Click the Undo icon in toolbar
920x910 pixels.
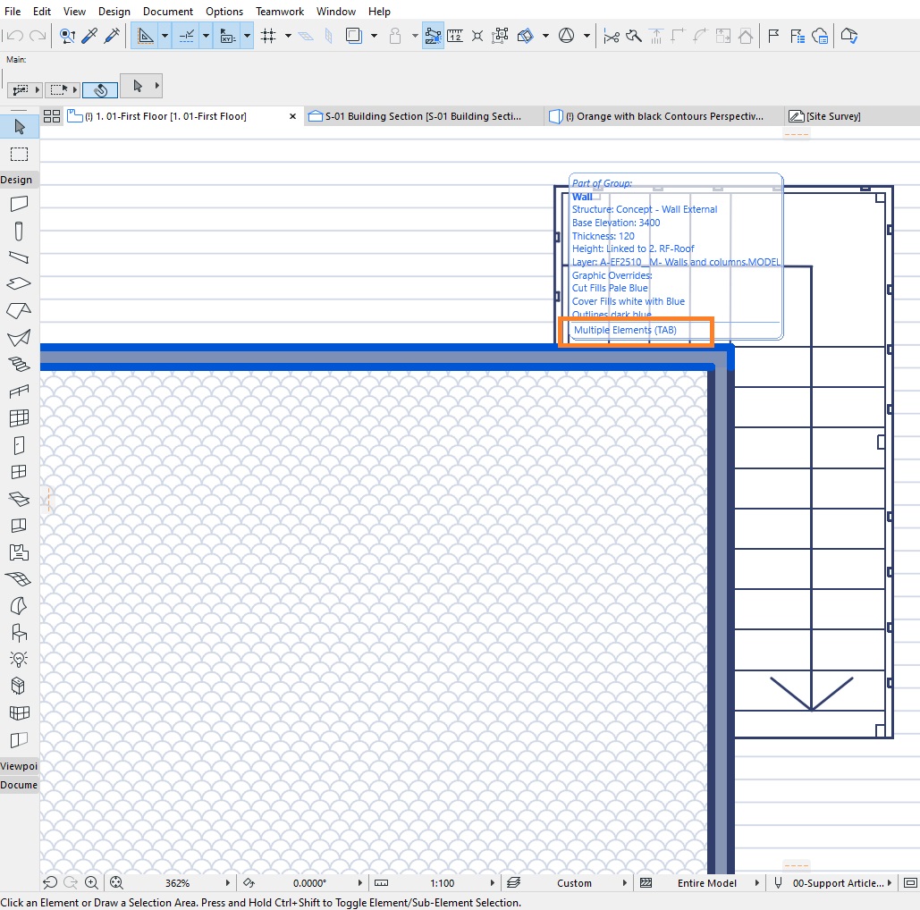click(x=14, y=36)
